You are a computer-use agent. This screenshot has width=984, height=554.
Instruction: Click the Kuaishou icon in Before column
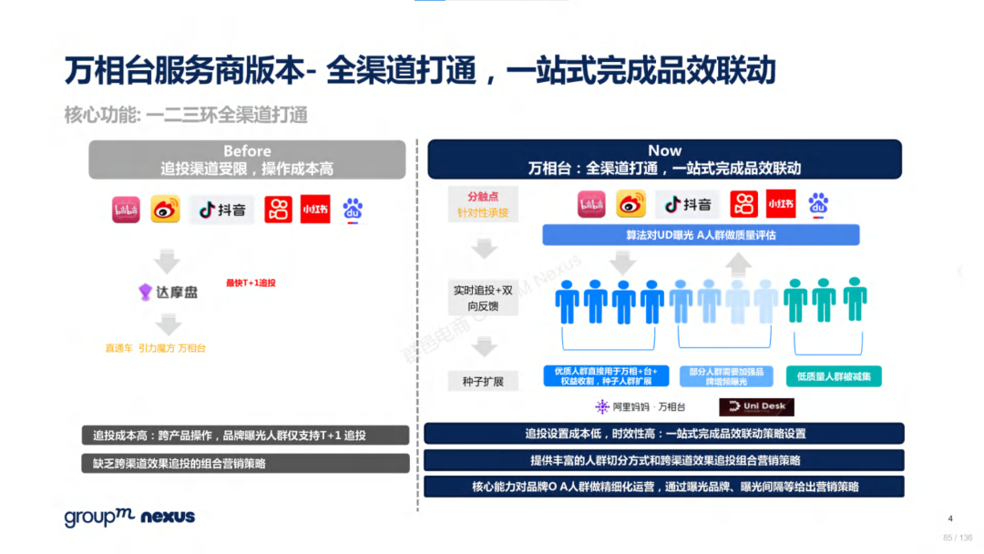(x=278, y=210)
